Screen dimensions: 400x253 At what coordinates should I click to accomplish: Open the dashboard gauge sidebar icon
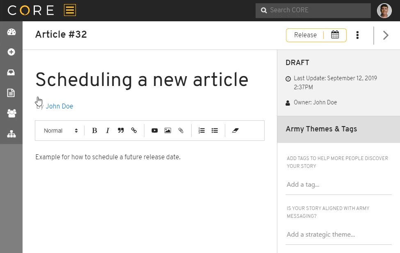point(11,32)
